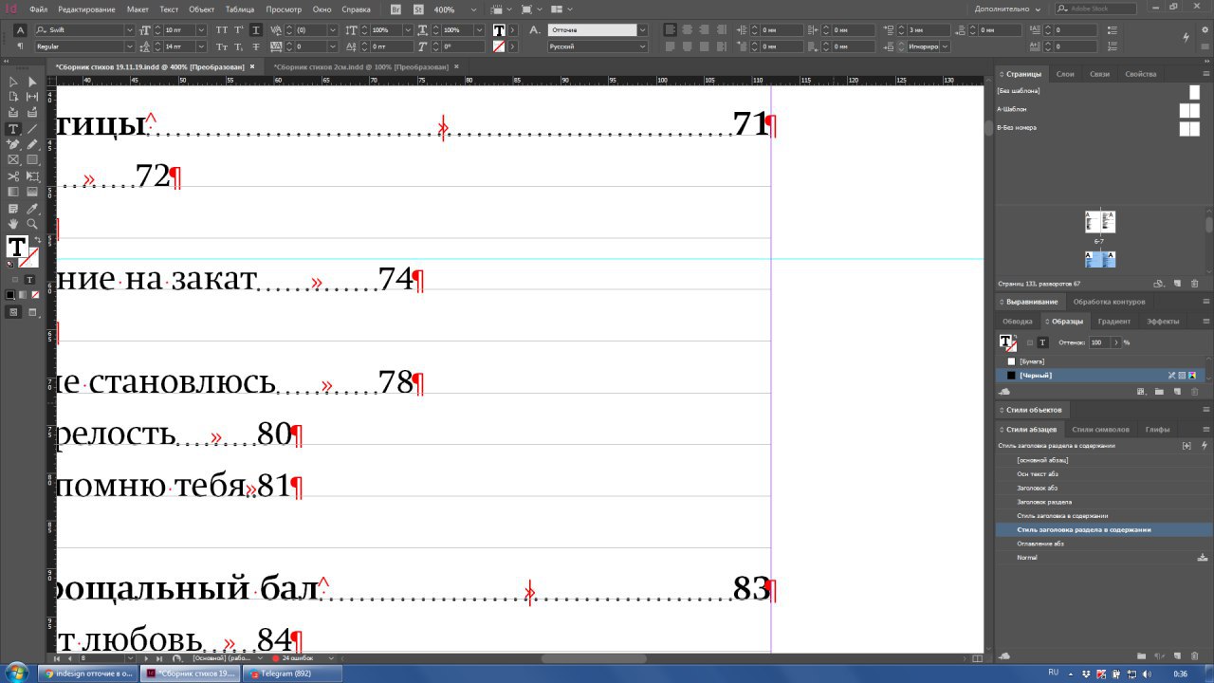Open the Дополнительно workspace switcher
Screen dimensions: 1214x683
pyautogui.click(x=1007, y=9)
